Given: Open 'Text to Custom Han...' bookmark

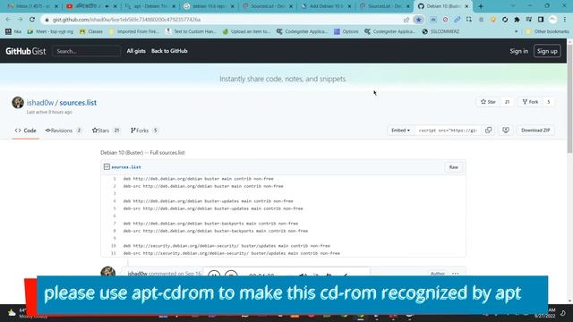Looking at the screenshot, I should click(x=191, y=32).
